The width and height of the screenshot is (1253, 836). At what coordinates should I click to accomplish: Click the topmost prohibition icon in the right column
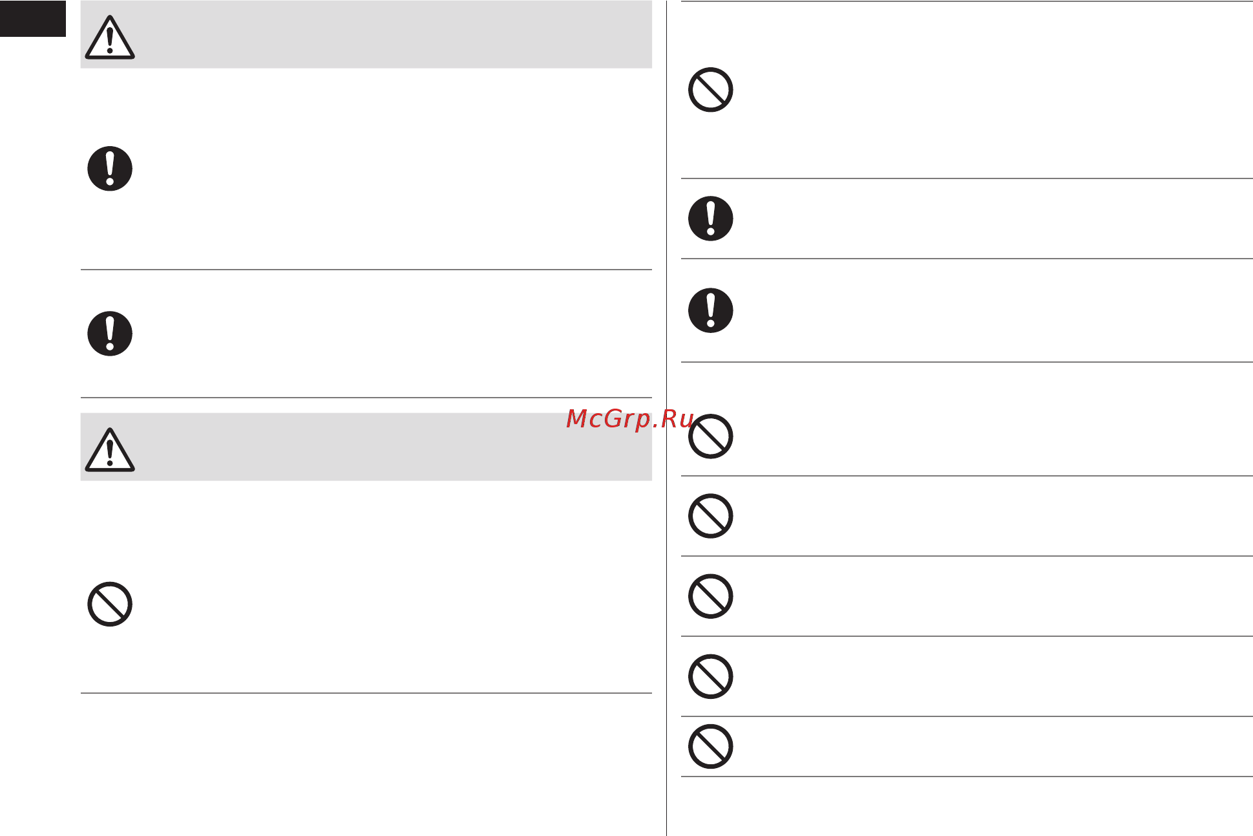711,90
